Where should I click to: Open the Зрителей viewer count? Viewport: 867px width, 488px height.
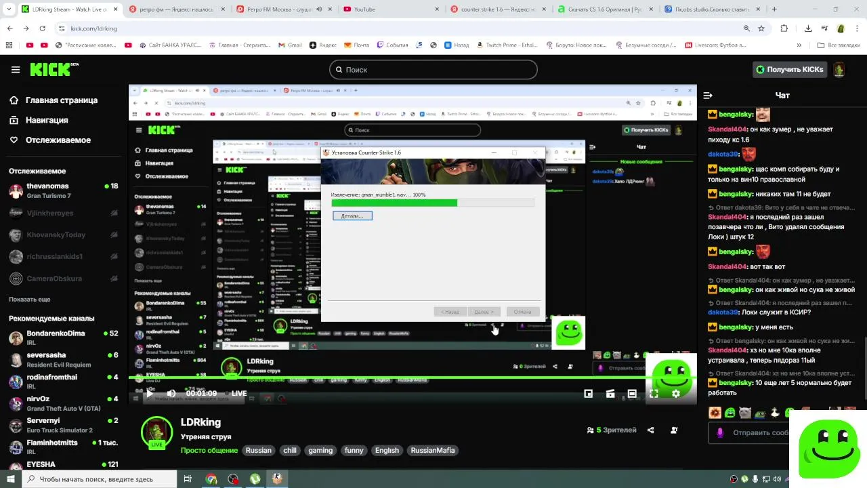pos(612,430)
